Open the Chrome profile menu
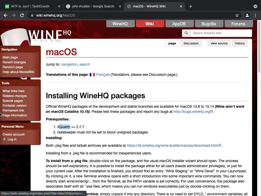The height and width of the screenshot is (196, 261). (247, 15)
